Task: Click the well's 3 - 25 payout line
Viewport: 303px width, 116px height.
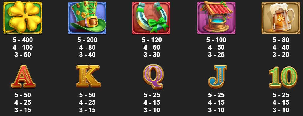Action: pos(216,55)
